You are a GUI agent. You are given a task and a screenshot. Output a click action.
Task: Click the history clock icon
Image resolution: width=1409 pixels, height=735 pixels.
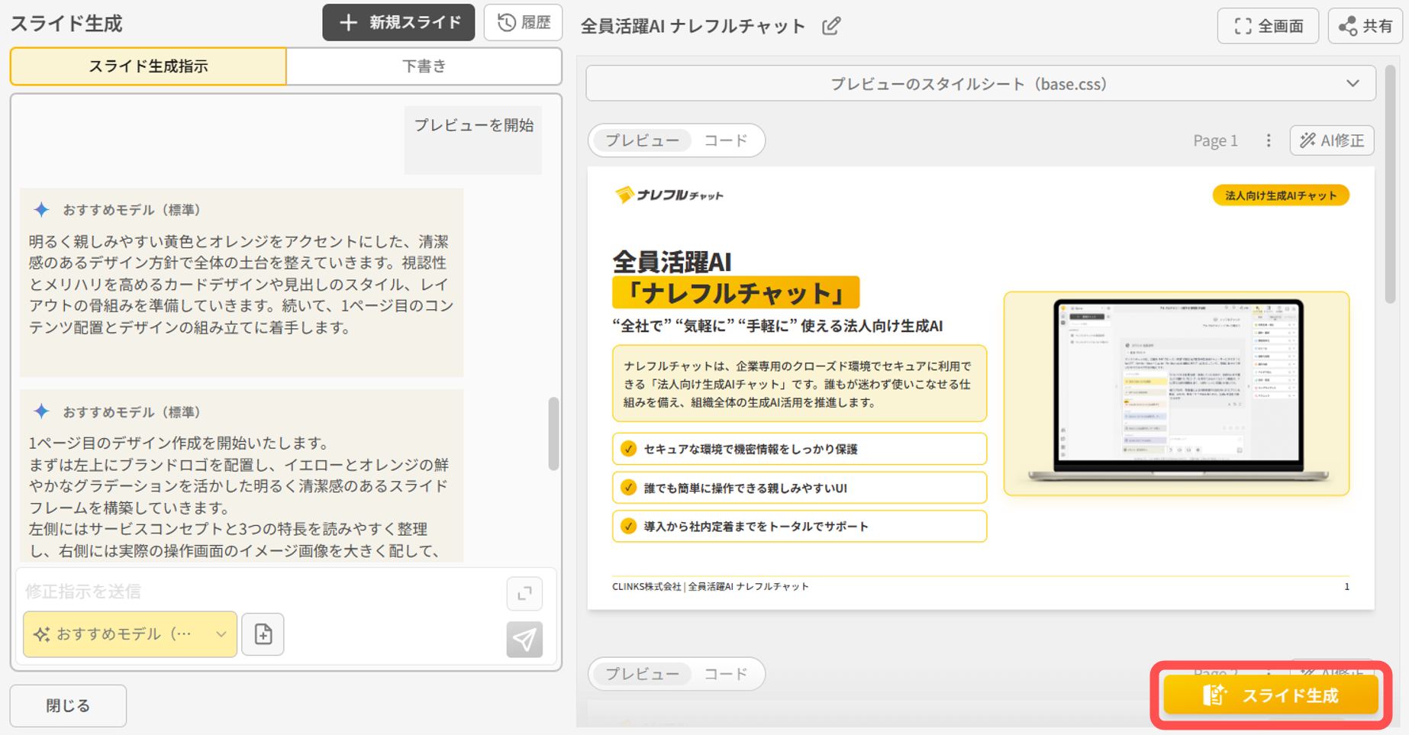coord(506,23)
